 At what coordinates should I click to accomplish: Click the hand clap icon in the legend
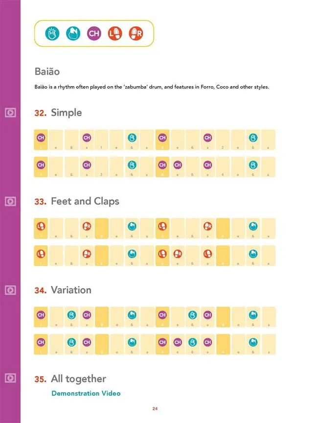coord(72,33)
